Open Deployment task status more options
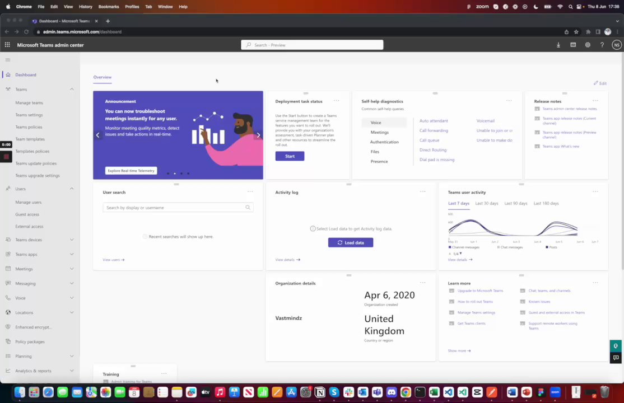This screenshot has height=403, width=624. pos(336,101)
